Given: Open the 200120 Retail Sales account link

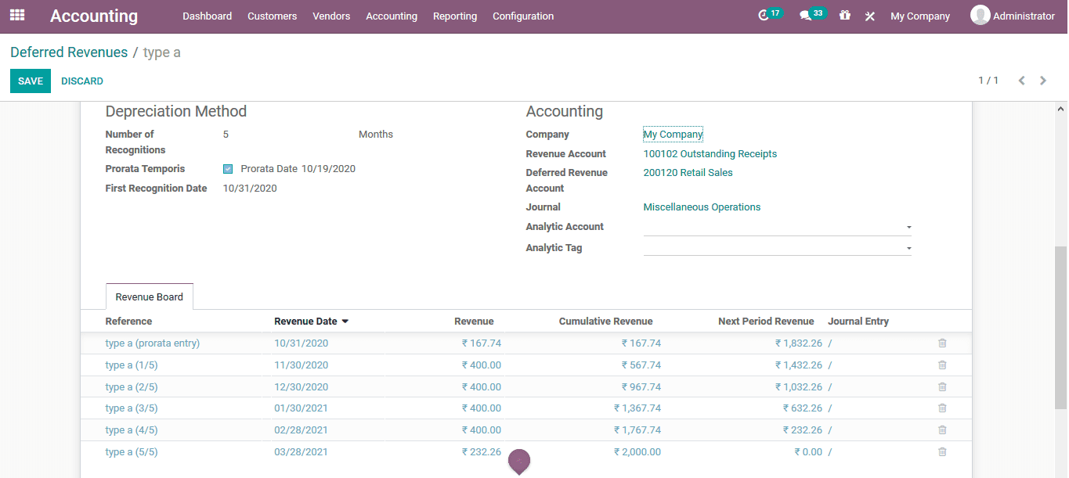Looking at the screenshot, I should pos(688,172).
